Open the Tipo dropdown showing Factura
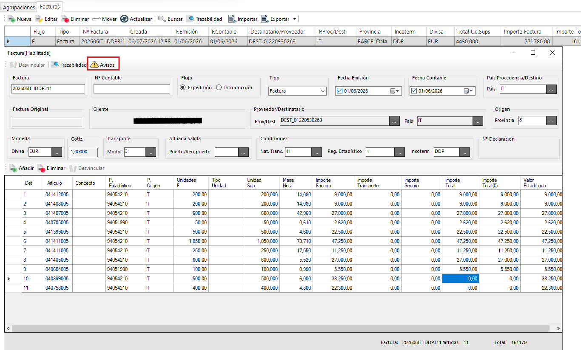 click(297, 91)
